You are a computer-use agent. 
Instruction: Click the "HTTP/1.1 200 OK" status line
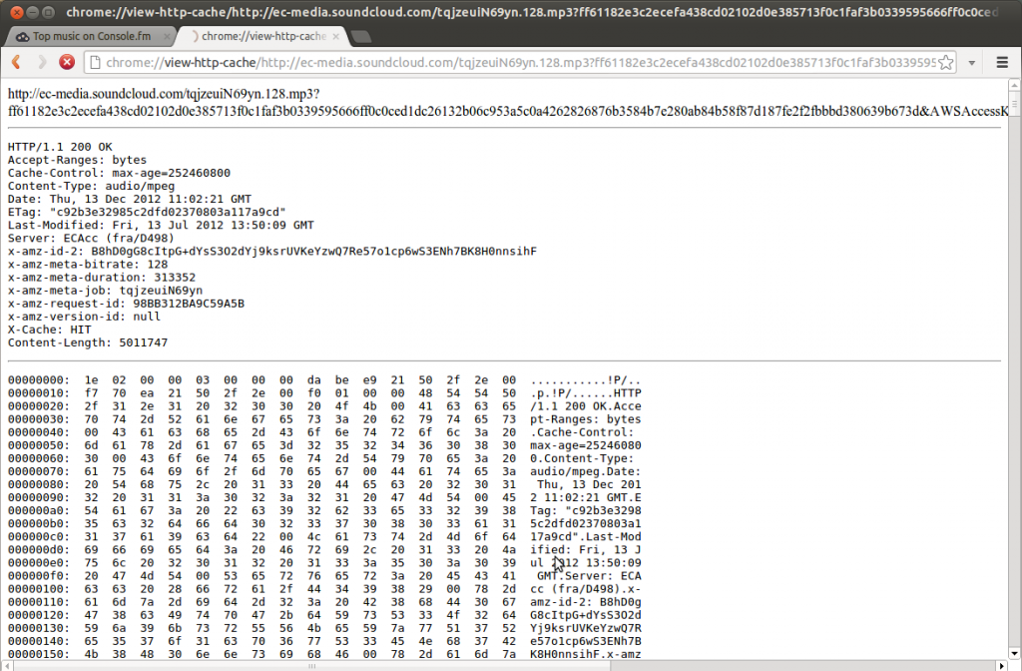(x=60, y=147)
